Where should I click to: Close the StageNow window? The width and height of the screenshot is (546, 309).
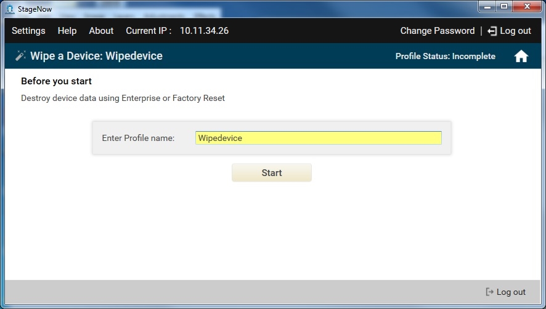click(x=526, y=7)
